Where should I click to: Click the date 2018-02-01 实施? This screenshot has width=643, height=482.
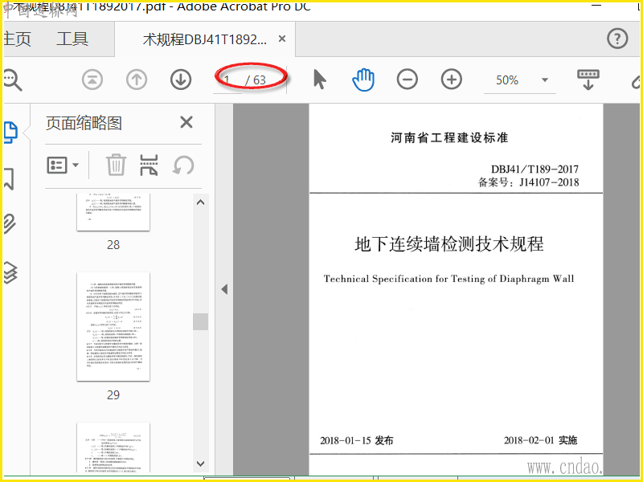pyautogui.click(x=540, y=440)
